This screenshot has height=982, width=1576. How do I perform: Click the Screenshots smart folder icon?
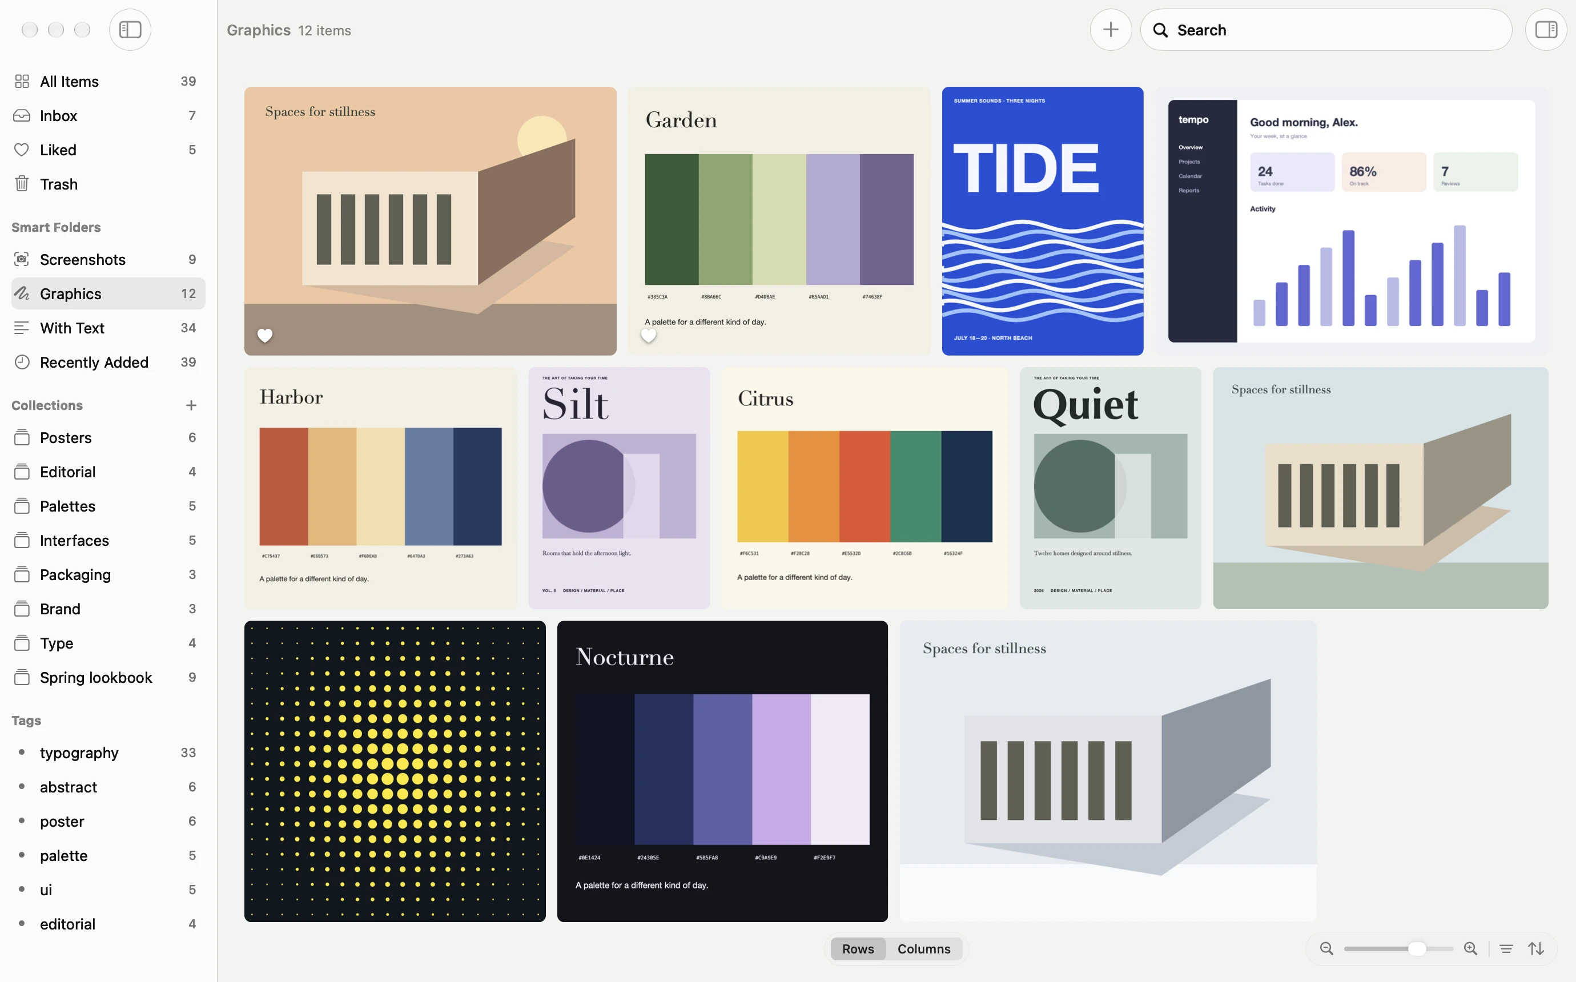(22, 259)
